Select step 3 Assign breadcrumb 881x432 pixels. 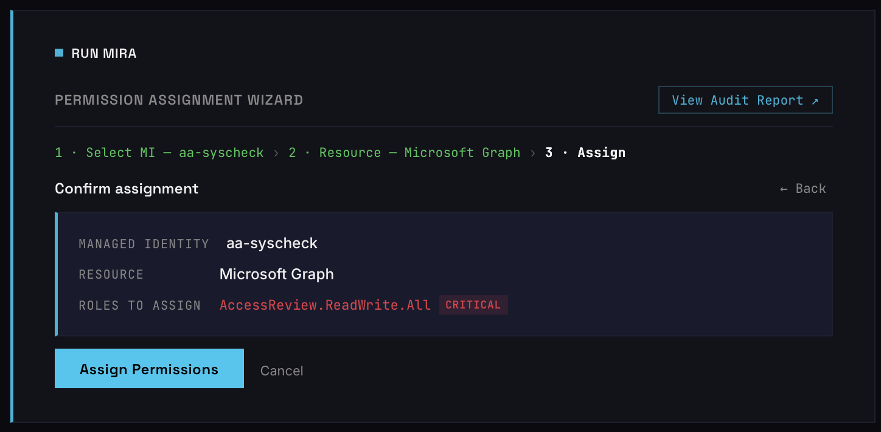585,153
